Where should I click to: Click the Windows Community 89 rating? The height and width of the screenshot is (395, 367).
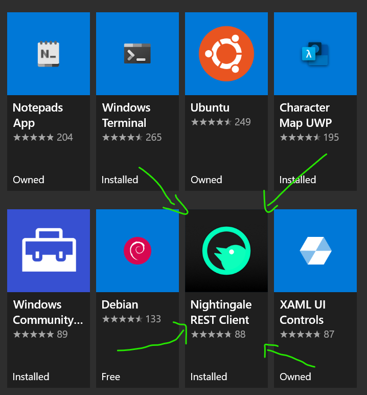(x=40, y=334)
